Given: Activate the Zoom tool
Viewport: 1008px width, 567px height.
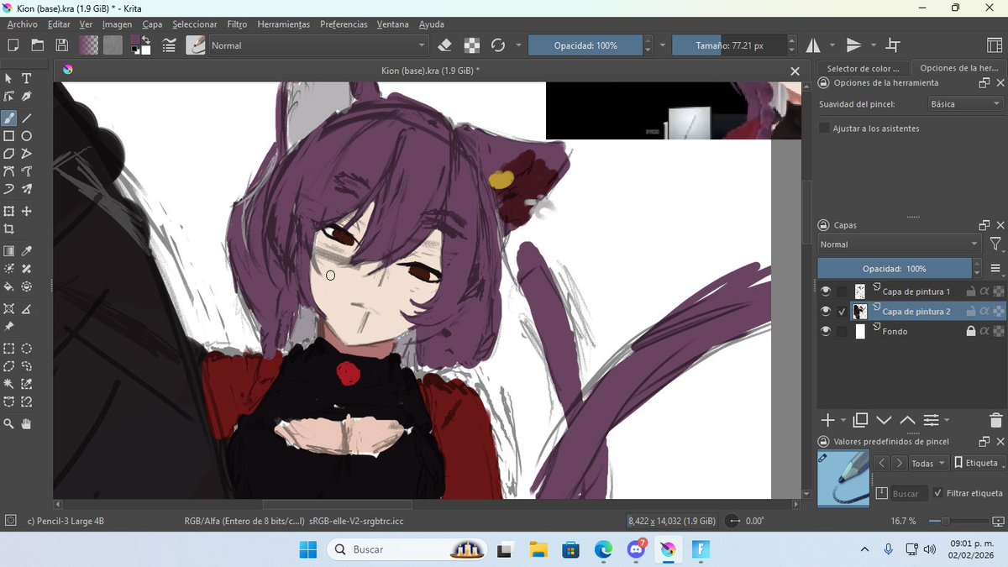Looking at the screenshot, I should [9, 423].
